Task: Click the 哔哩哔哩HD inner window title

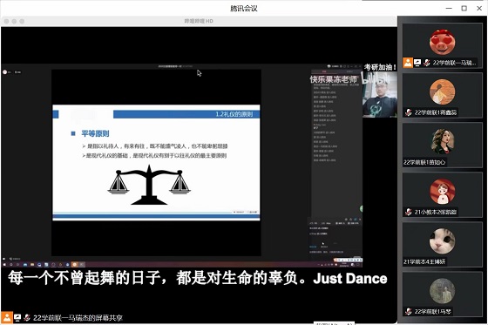Action: click(x=199, y=21)
